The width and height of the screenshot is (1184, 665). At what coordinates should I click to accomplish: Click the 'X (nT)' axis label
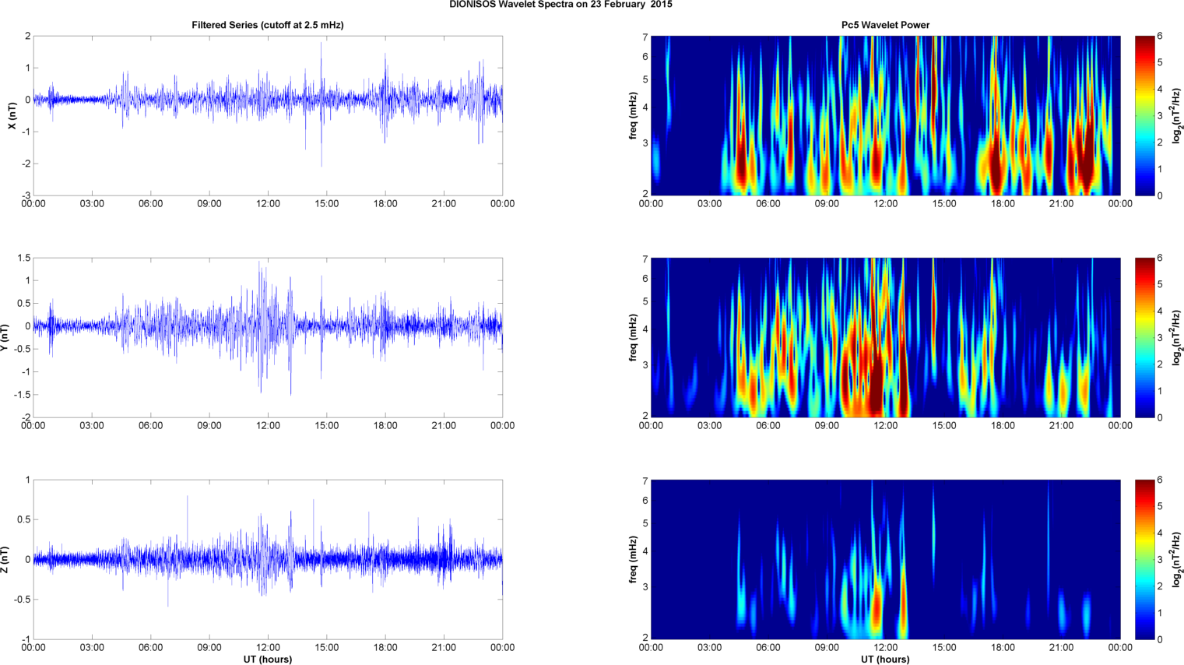click(x=12, y=115)
